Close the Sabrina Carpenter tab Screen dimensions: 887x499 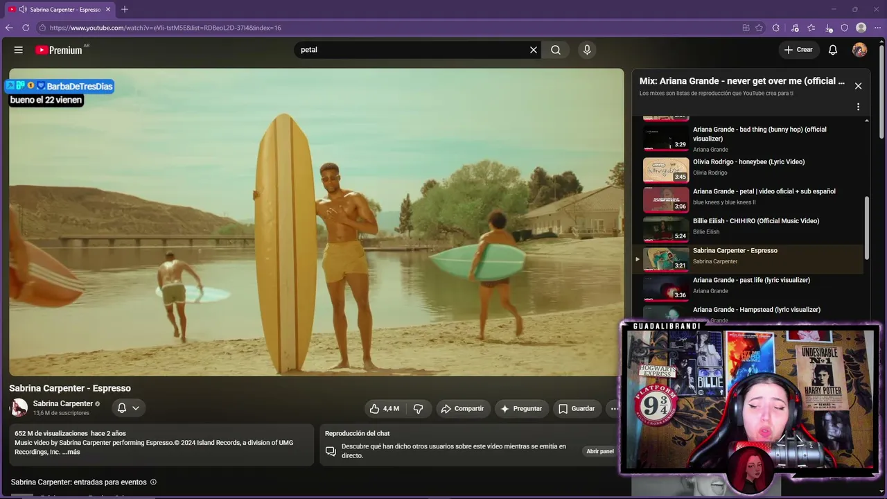click(x=108, y=10)
